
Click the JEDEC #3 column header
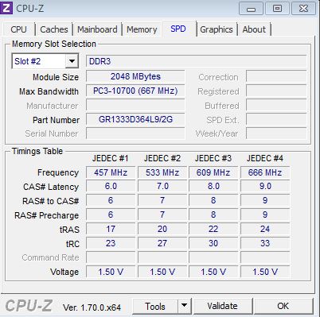[x=213, y=158]
